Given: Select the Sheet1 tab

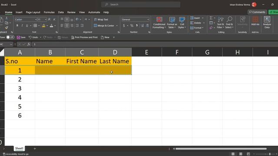Looking at the screenshot, I should point(19,148).
